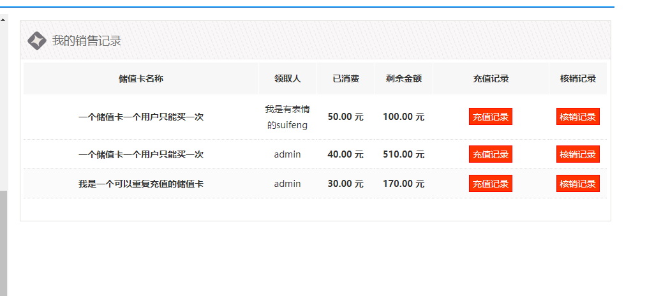Open 充值记录 for the 510.00 元 row

(x=490, y=154)
